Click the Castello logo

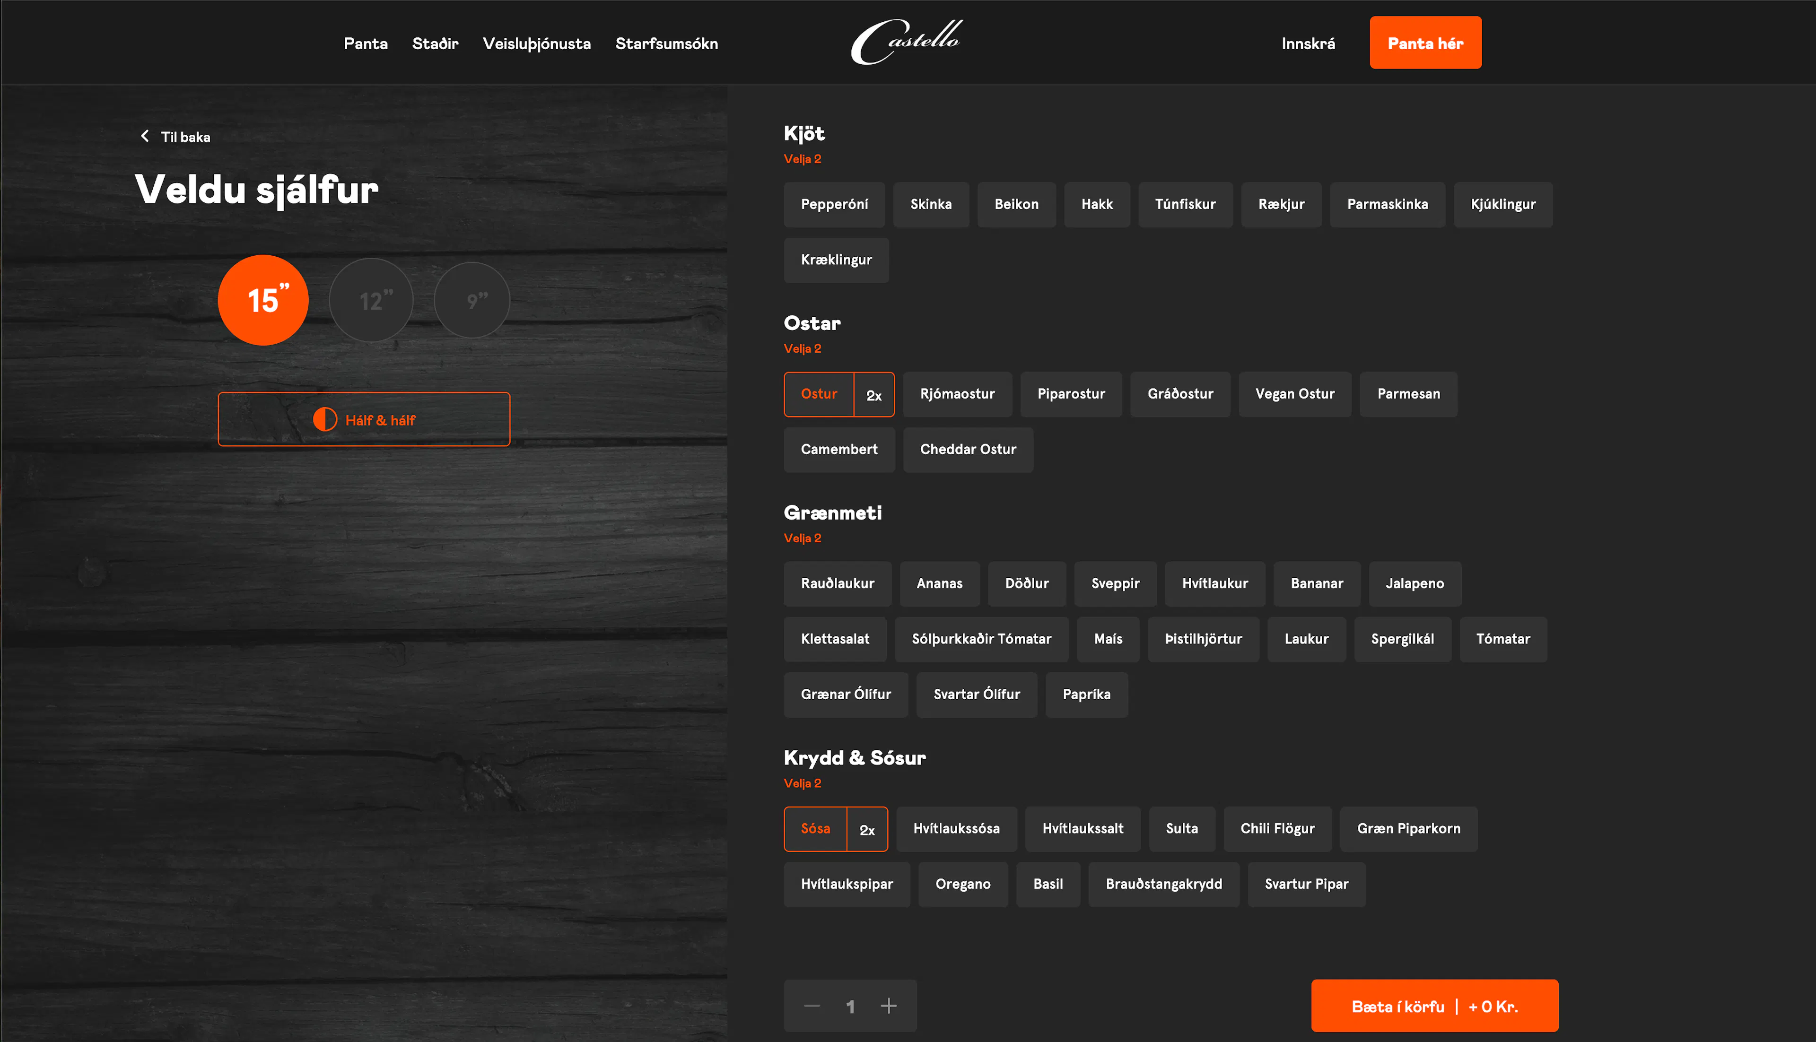click(x=906, y=42)
